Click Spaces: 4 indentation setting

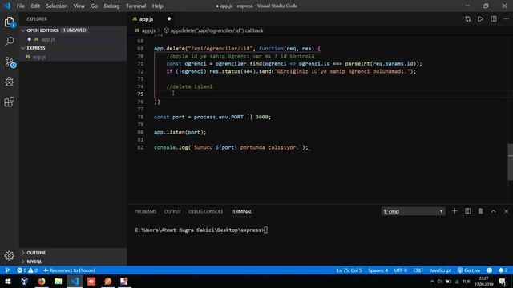click(x=378, y=270)
